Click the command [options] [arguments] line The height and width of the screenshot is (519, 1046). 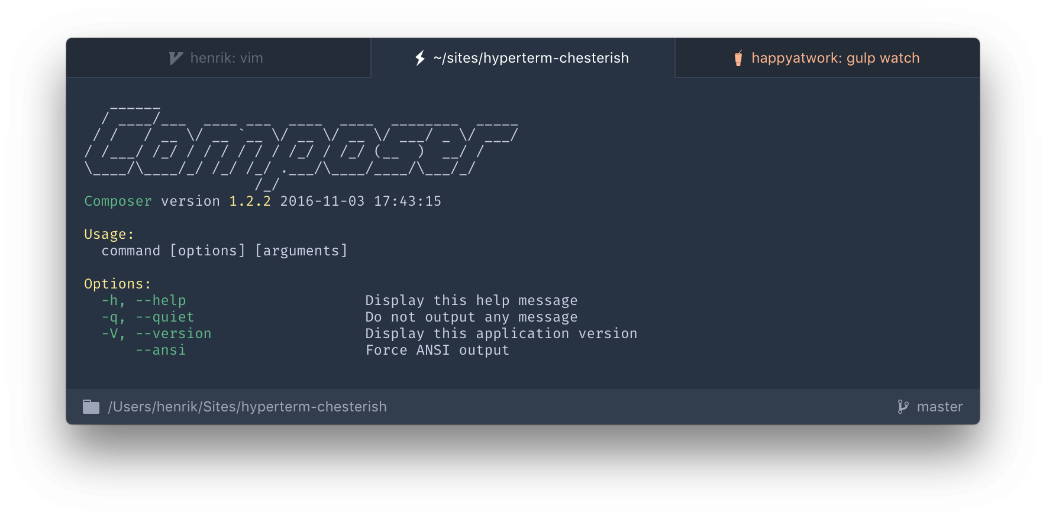click(x=224, y=251)
